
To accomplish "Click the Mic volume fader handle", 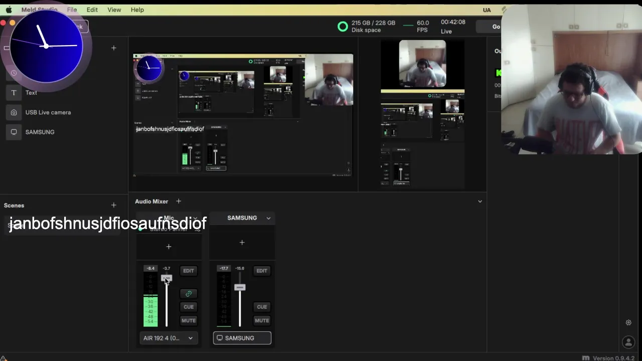I will (167, 278).
